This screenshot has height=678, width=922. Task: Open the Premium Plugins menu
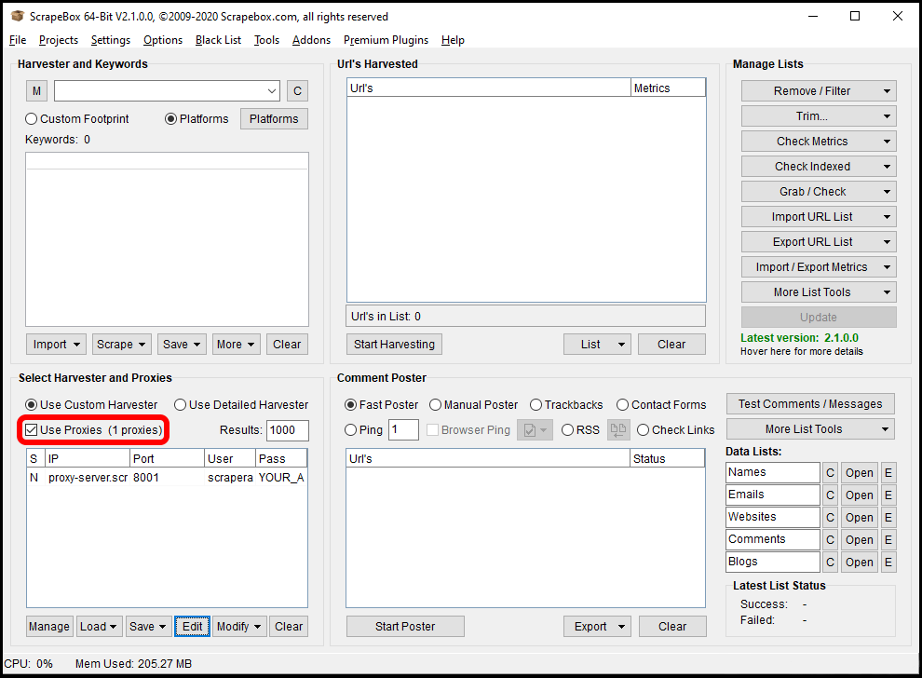(x=386, y=40)
